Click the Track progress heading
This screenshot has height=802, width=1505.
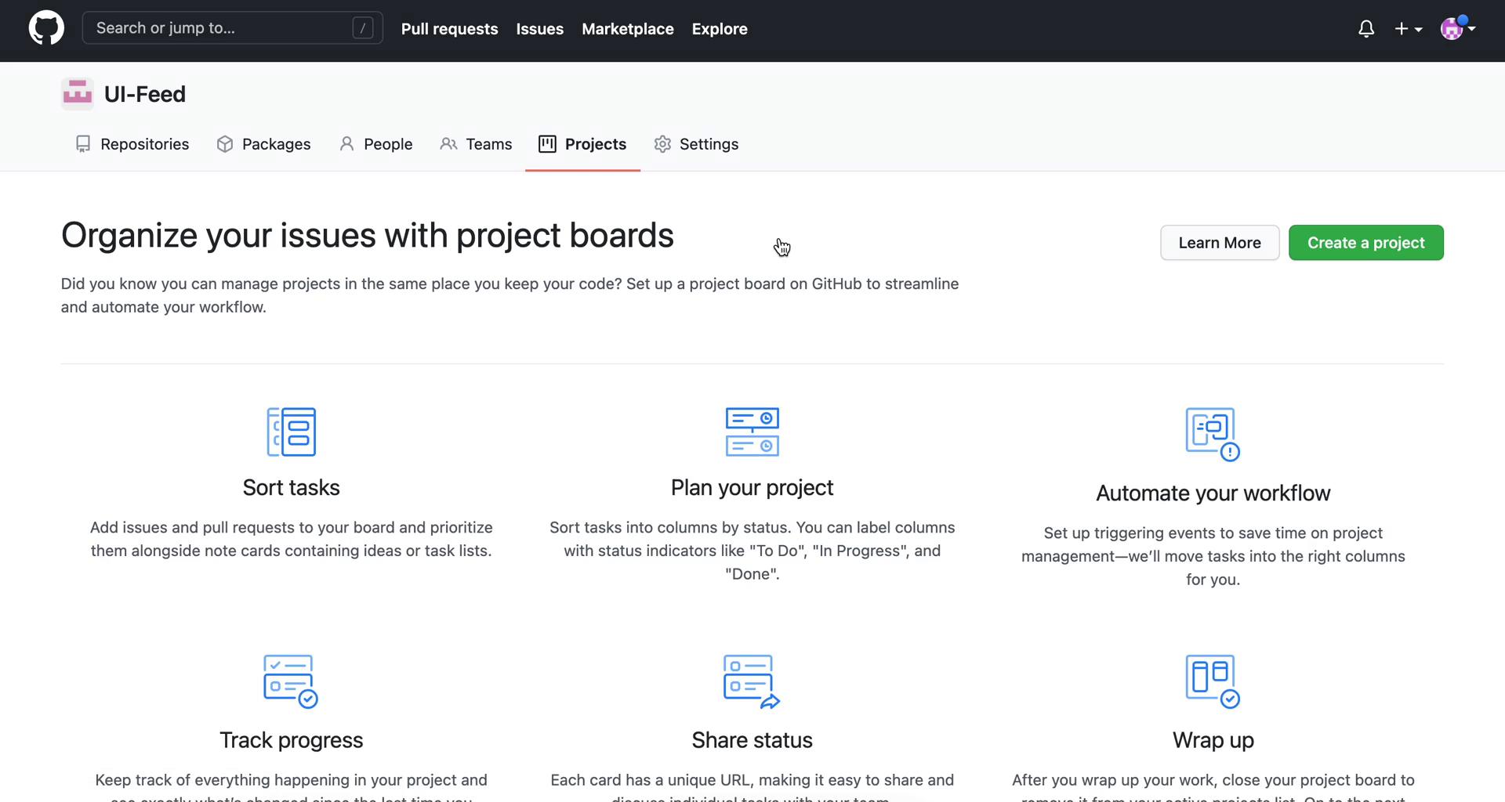[292, 740]
